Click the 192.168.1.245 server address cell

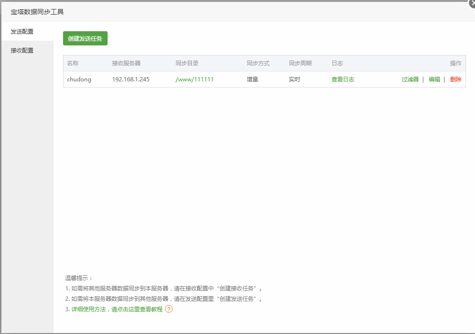pyautogui.click(x=131, y=79)
